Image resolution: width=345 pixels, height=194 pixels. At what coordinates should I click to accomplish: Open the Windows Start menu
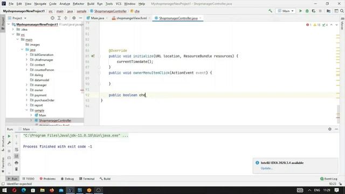4,190
